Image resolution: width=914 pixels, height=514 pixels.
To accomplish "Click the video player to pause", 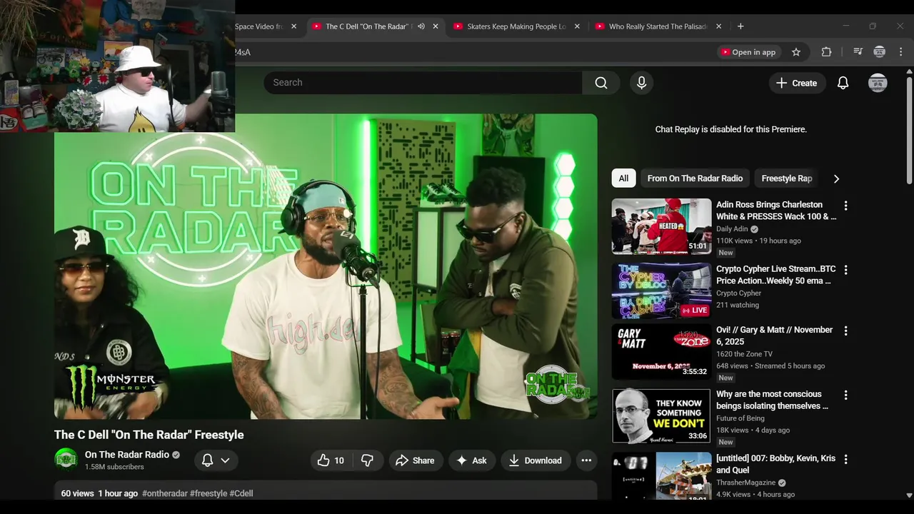I will pos(326,266).
